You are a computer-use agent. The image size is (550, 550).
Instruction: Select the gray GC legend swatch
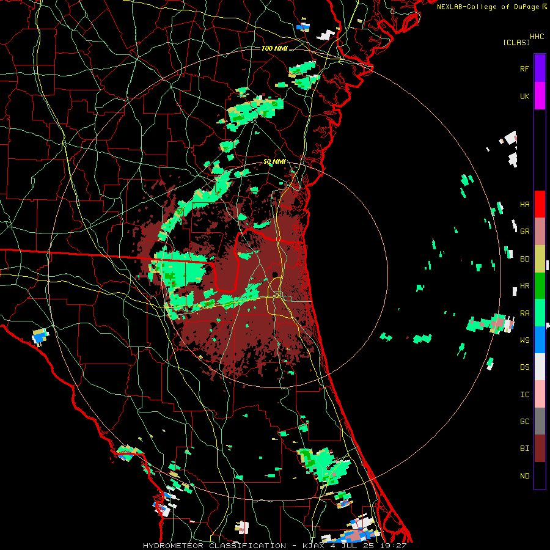pyautogui.click(x=540, y=421)
